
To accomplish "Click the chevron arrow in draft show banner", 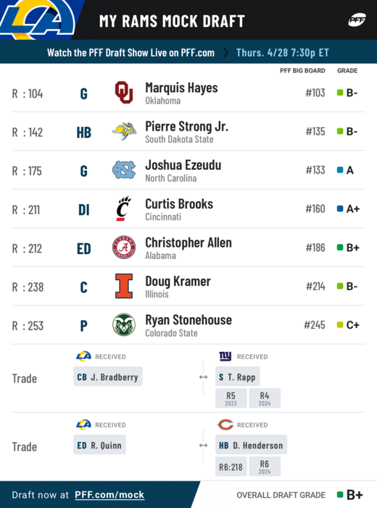I will [225, 52].
